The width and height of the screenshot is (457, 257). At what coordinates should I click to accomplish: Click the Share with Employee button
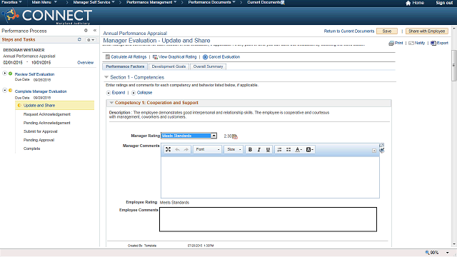tap(427, 31)
